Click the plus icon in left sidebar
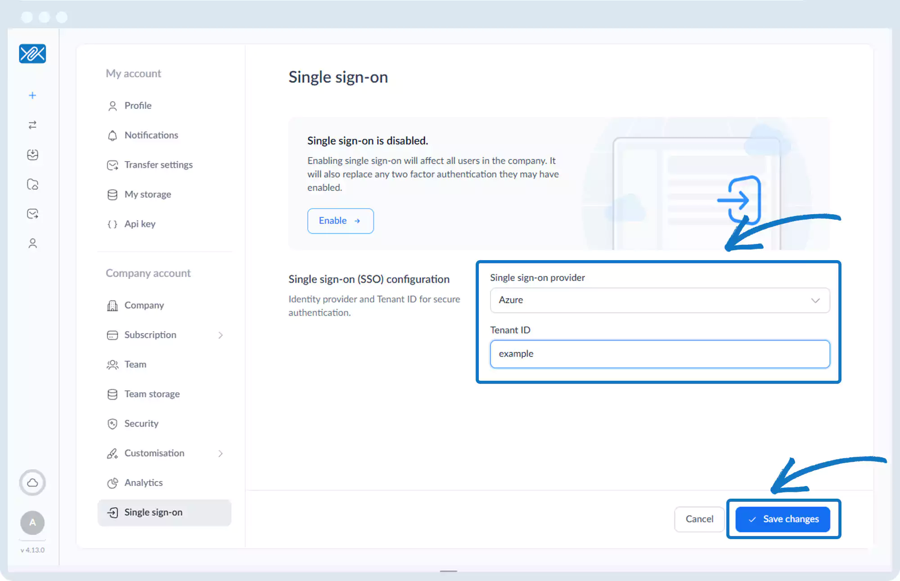900x581 pixels. (32, 95)
